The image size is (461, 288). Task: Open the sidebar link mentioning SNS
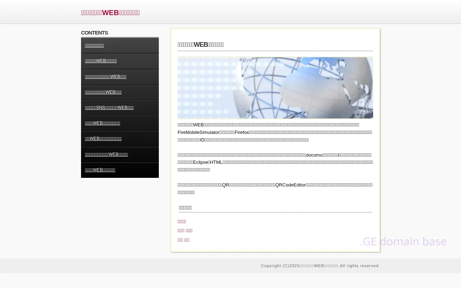pos(109,108)
